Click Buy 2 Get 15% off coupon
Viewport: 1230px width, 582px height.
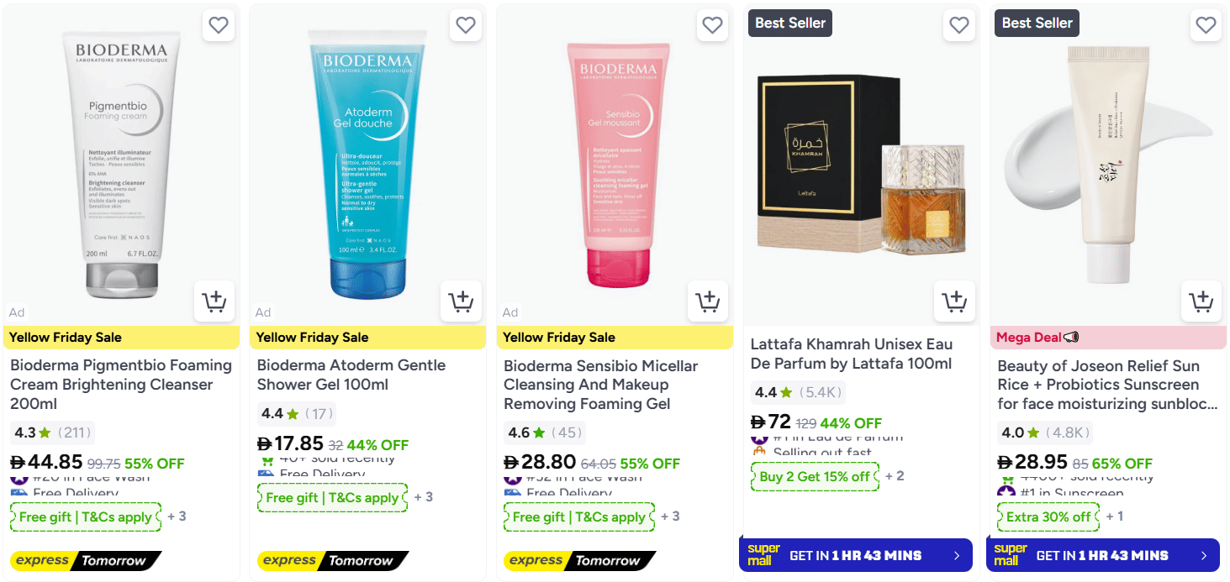click(815, 477)
